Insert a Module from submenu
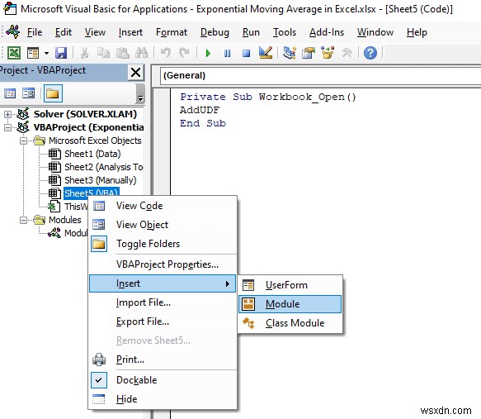481x419 pixels. [290, 304]
